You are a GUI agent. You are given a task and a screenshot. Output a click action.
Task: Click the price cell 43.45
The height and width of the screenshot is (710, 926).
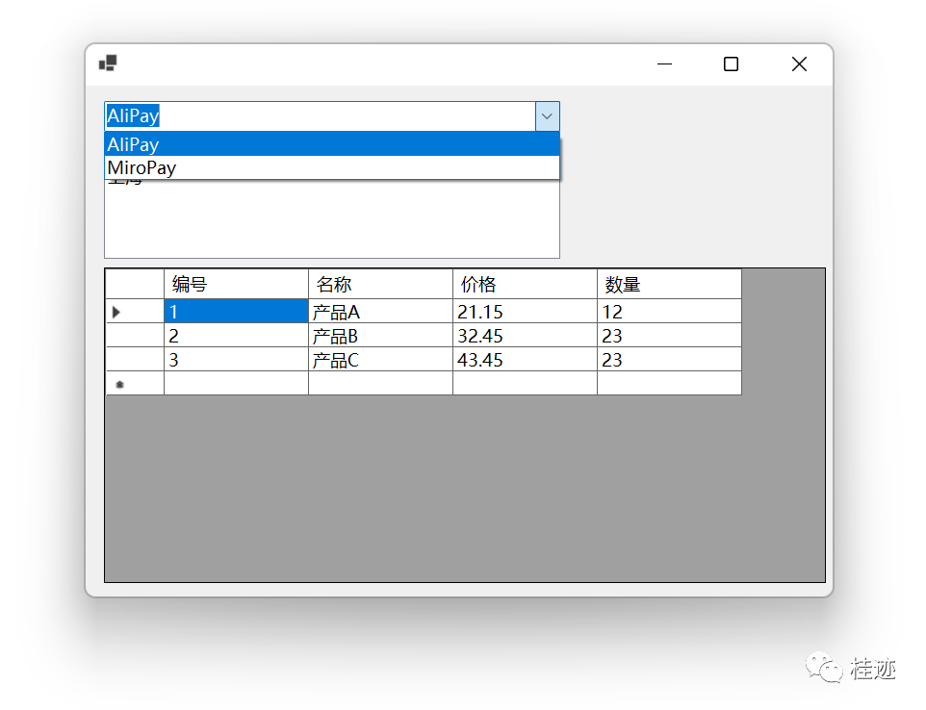(525, 360)
